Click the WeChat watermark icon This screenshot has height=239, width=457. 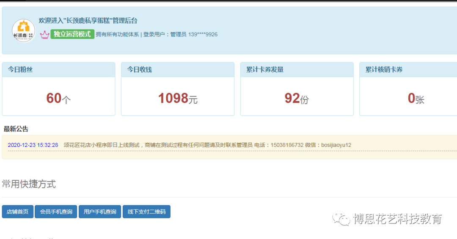coord(341,218)
